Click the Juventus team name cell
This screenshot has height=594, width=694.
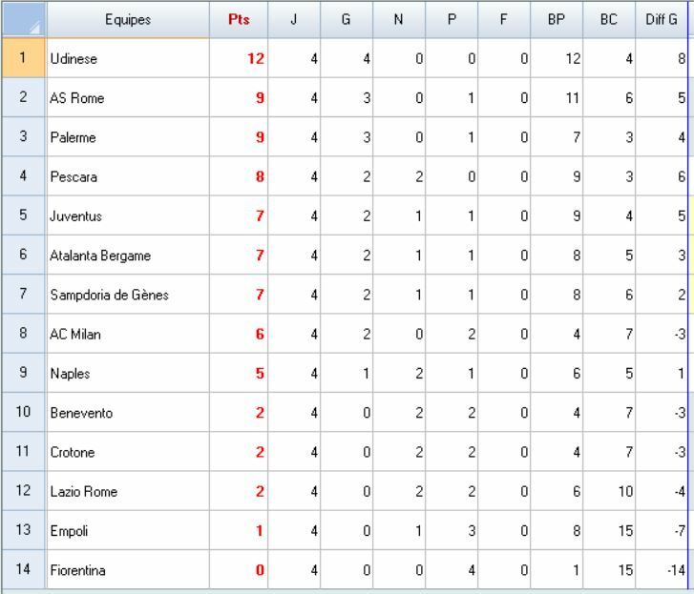[127, 216]
